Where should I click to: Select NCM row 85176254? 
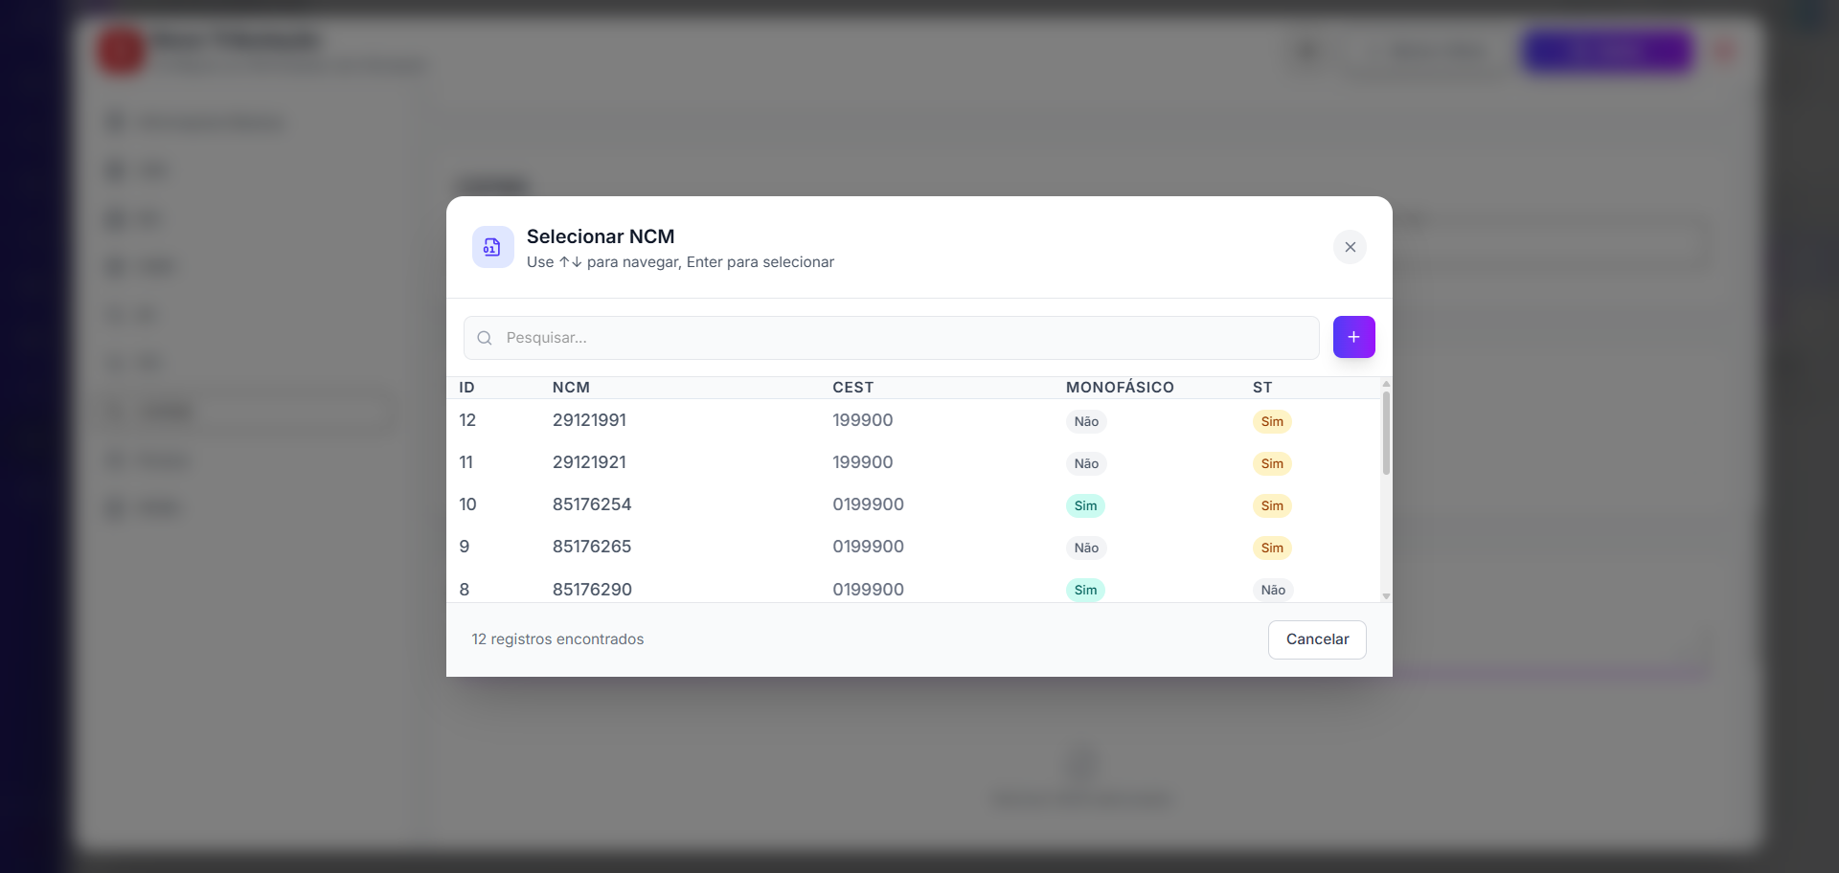pos(914,504)
